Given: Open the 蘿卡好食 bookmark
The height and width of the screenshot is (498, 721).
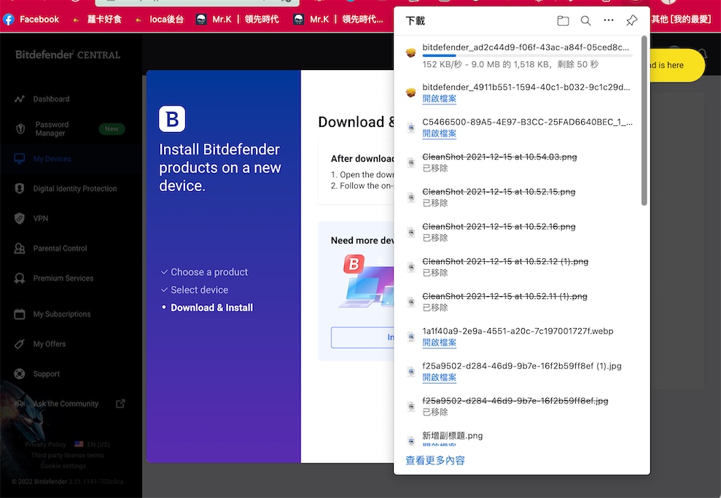Looking at the screenshot, I should point(98,19).
